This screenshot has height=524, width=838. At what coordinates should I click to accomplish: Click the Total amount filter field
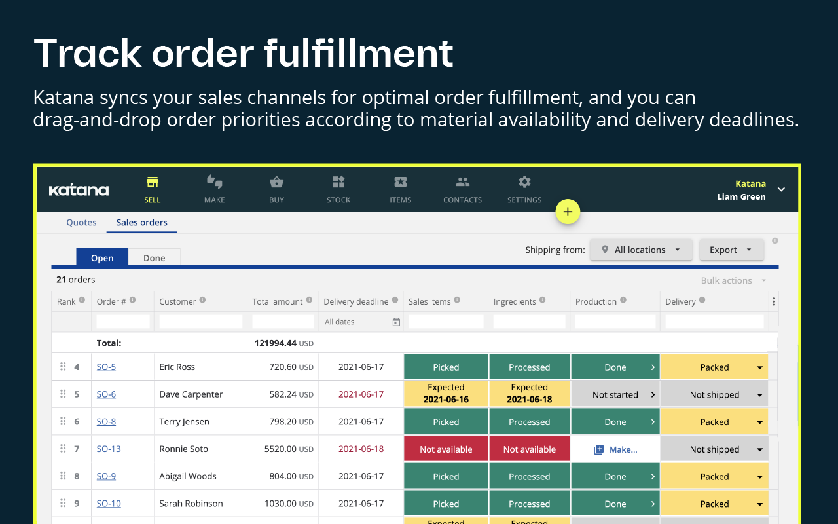click(x=283, y=322)
